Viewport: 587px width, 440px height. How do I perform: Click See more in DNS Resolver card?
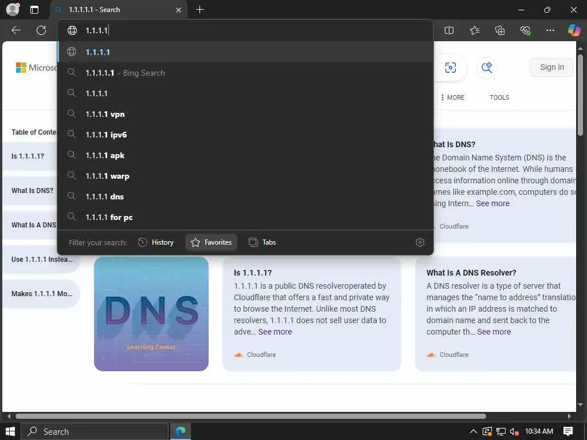(x=494, y=332)
